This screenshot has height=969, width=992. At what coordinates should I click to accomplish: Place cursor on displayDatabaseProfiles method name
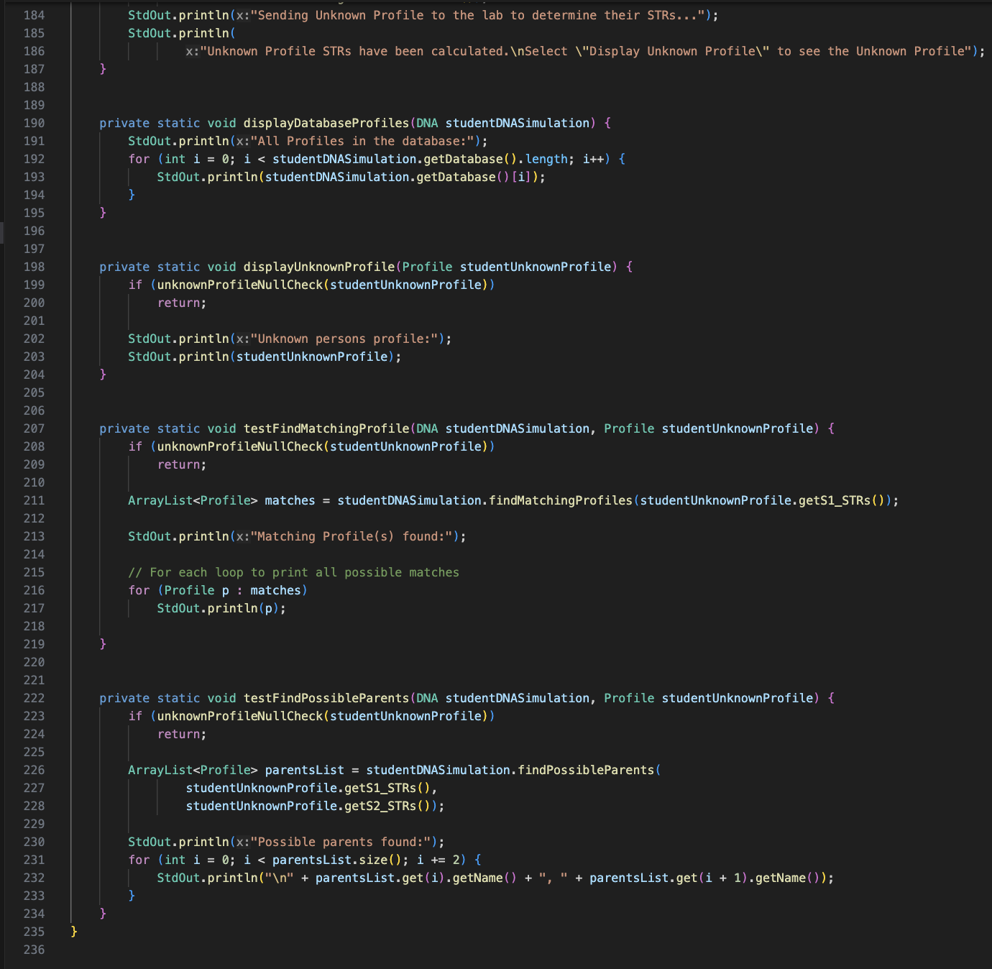(x=325, y=123)
